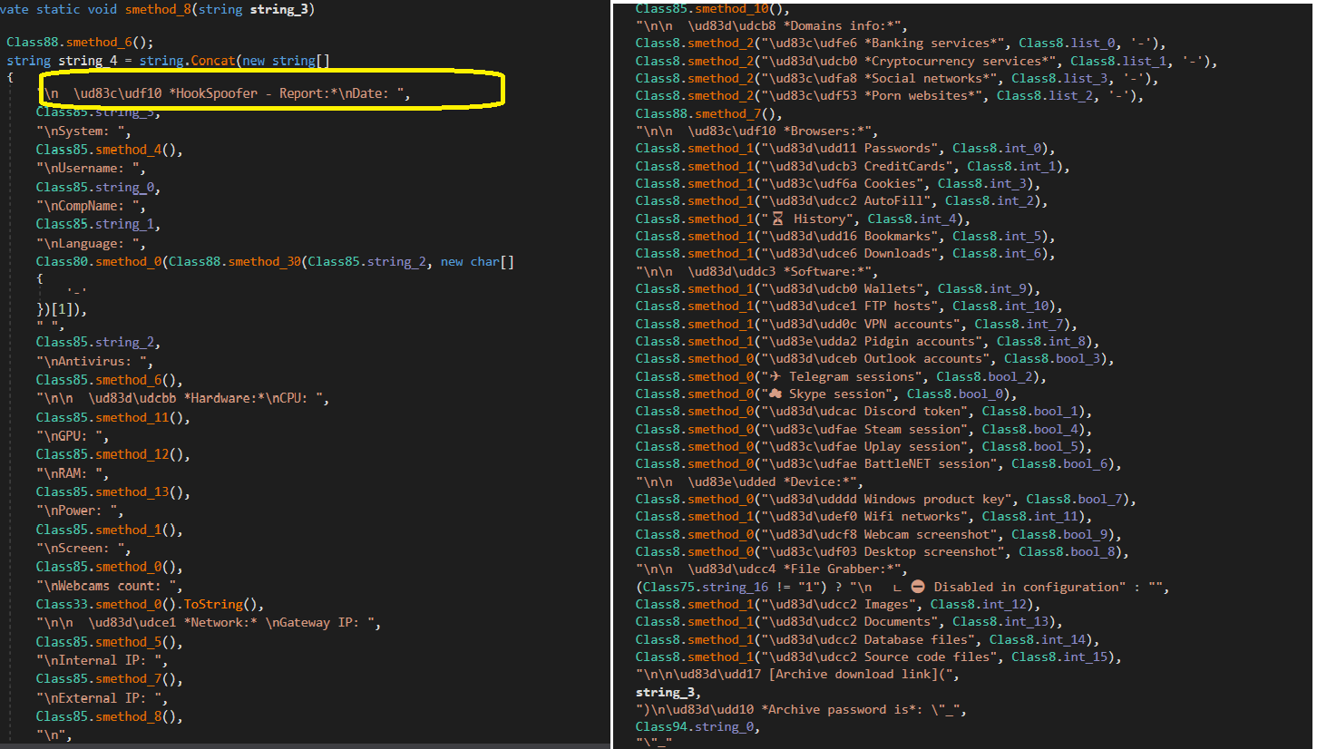Click the Bookmarks line
1317x749 pixels.
pos(845,237)
